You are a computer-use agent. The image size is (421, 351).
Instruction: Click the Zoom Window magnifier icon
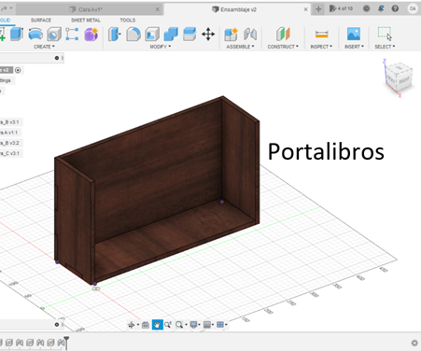click(168, 325)
